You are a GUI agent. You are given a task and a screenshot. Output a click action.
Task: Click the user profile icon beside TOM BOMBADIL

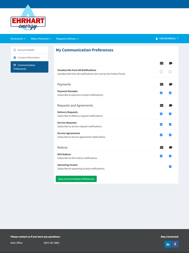click(157, 38)
